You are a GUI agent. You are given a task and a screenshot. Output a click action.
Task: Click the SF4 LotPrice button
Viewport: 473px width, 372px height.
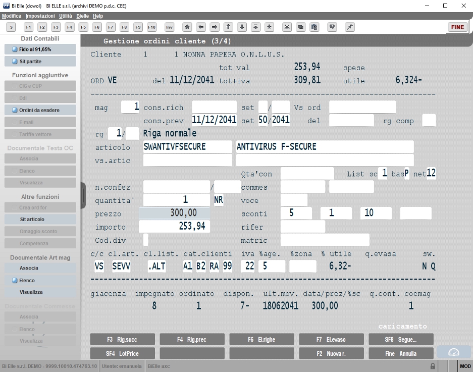[x=123, y=354]
